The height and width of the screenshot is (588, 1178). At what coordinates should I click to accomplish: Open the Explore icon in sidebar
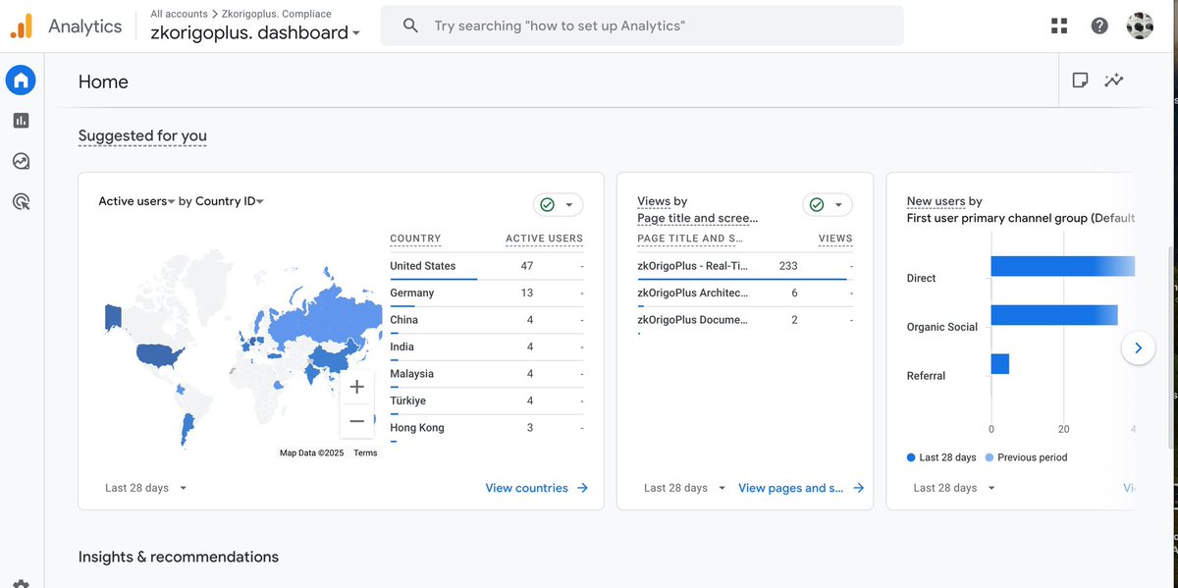[x=21, y=161]
